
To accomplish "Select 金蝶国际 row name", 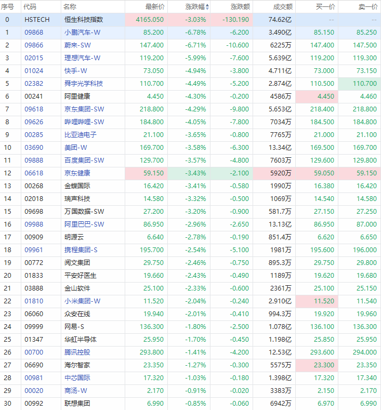I will coord(77,186).
